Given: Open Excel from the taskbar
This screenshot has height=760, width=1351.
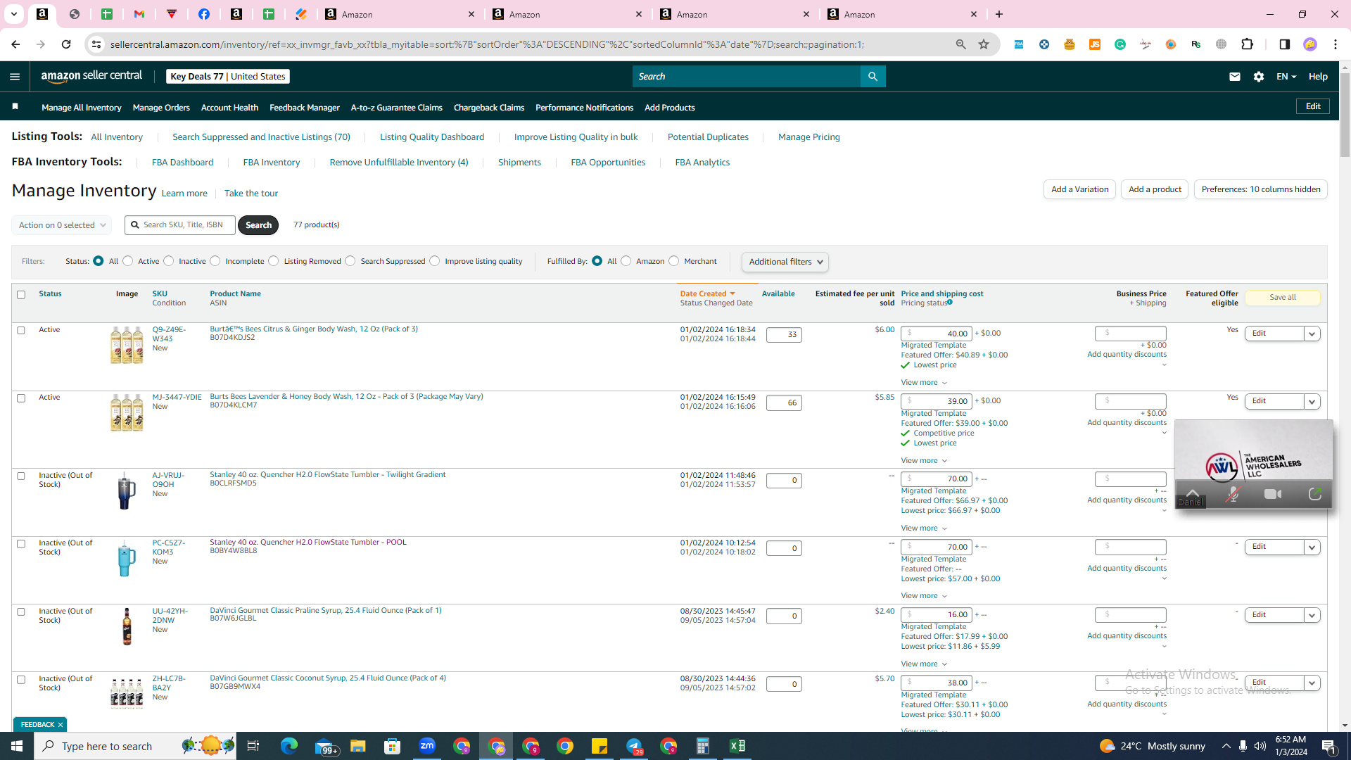Looking at the screenshot, I should coord(737,746).
